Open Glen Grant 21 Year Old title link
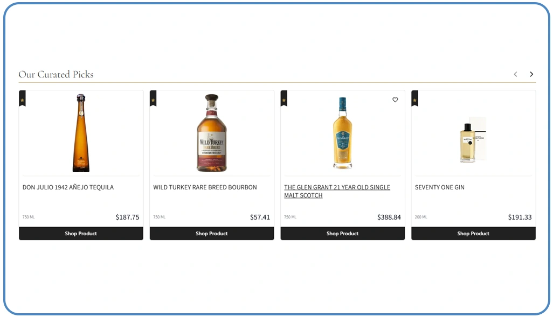 337,191
